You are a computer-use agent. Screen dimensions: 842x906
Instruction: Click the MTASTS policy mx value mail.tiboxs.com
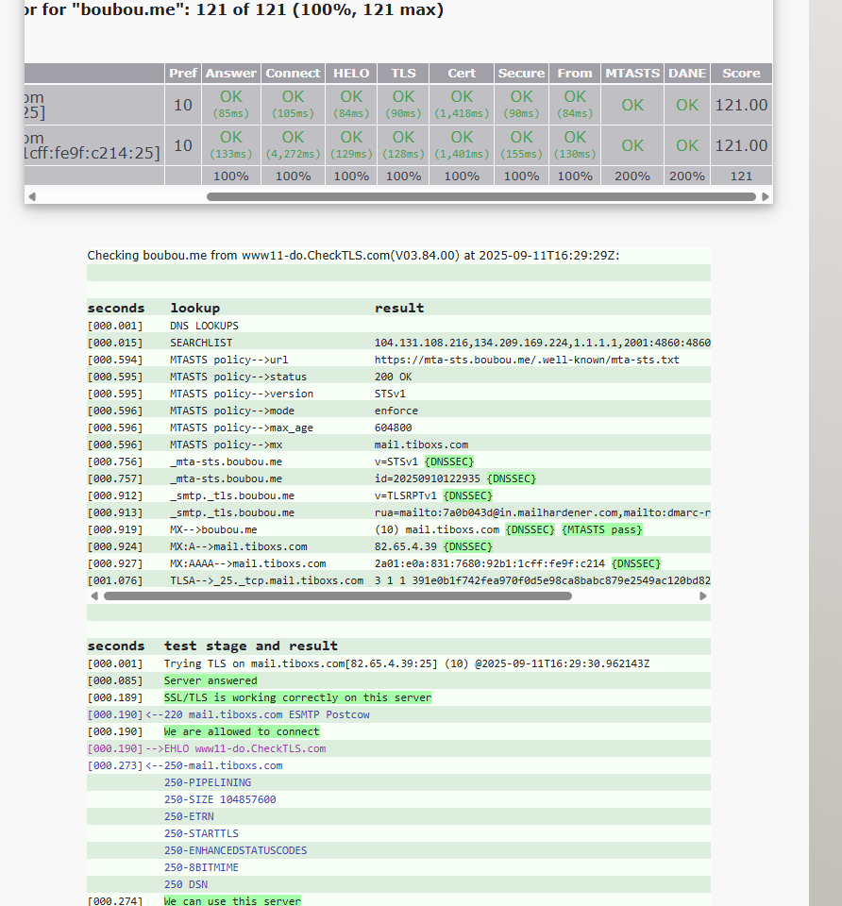(x=421, y=445)
